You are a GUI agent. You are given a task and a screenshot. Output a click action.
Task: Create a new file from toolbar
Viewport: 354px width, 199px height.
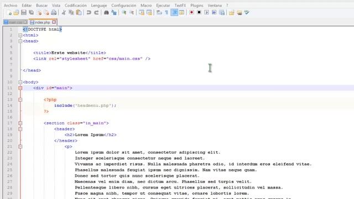tap(9, 13)
